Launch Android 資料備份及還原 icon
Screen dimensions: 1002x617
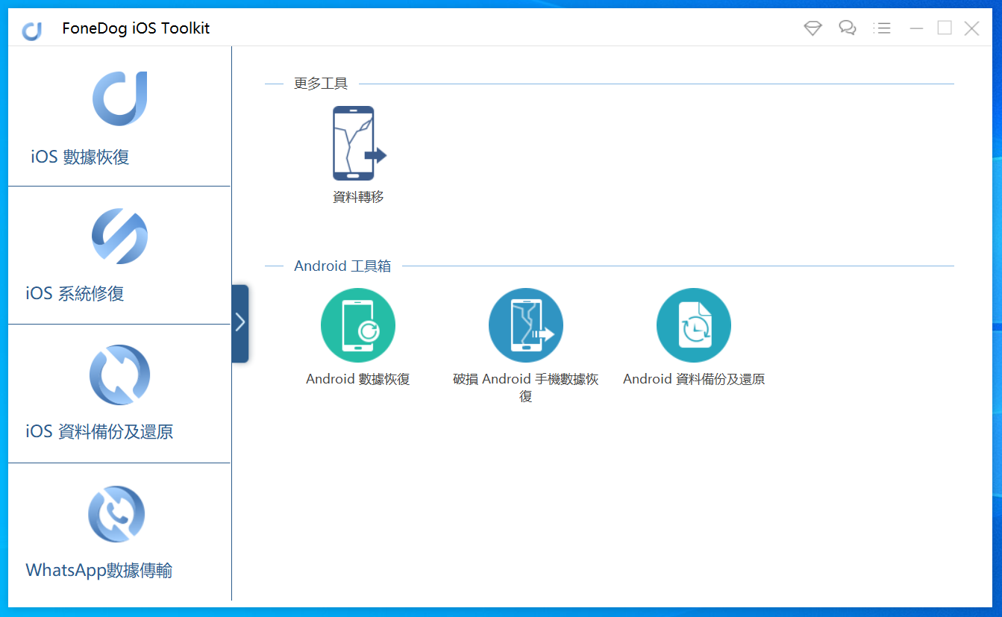point(694,325)
